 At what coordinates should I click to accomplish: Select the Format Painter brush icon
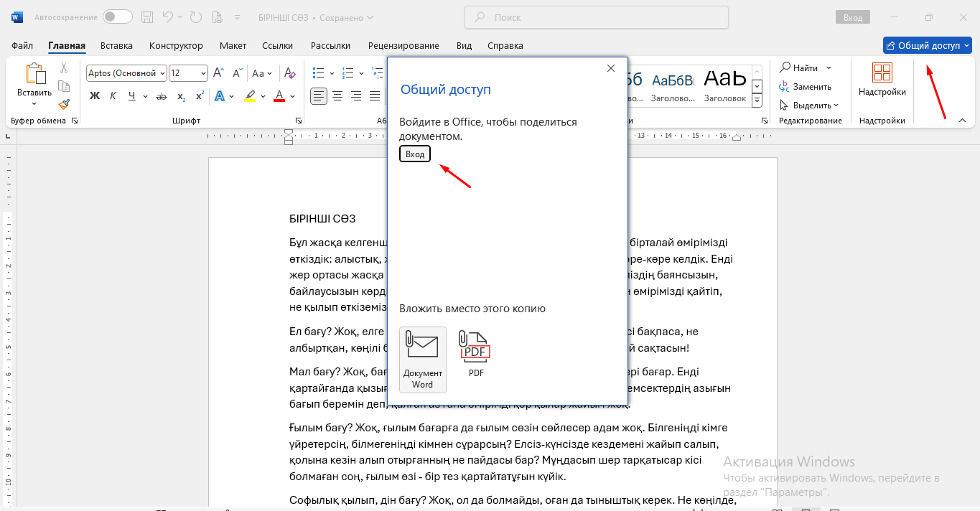tap(64, 104)
